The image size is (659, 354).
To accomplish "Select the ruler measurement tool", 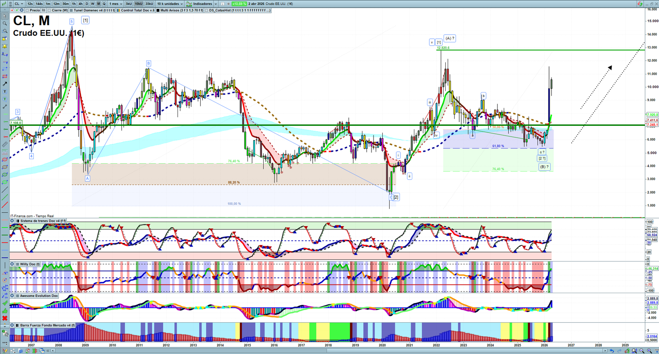I will click(x=5, y=144).
